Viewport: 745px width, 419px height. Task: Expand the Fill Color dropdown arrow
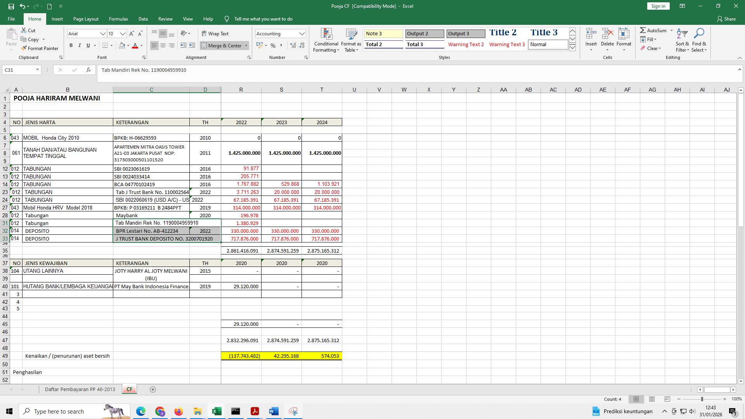(x=128, y=46)
